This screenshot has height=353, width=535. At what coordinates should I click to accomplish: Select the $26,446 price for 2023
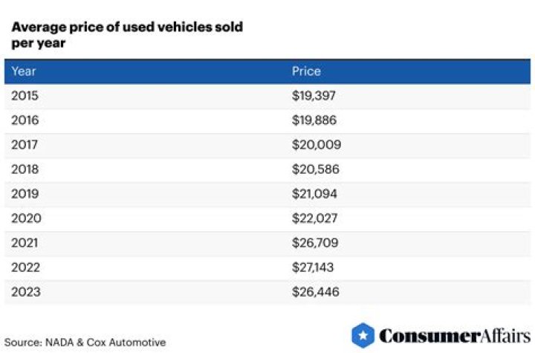click(x=316, y=292)
